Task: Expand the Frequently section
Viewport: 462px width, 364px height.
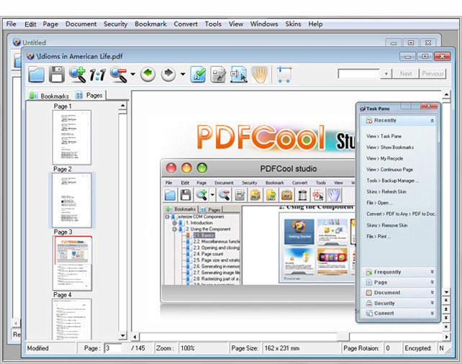Action: (x=432, y=272)
